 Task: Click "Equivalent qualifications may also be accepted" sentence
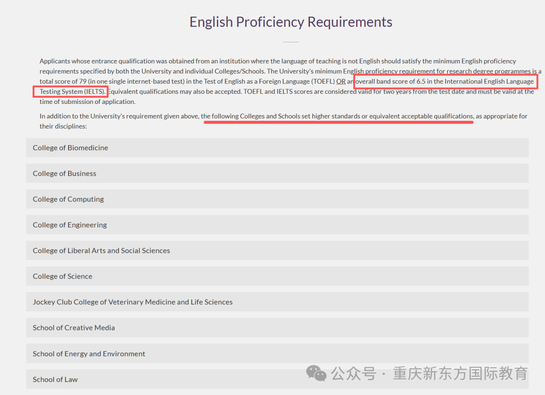coord(175,91)
